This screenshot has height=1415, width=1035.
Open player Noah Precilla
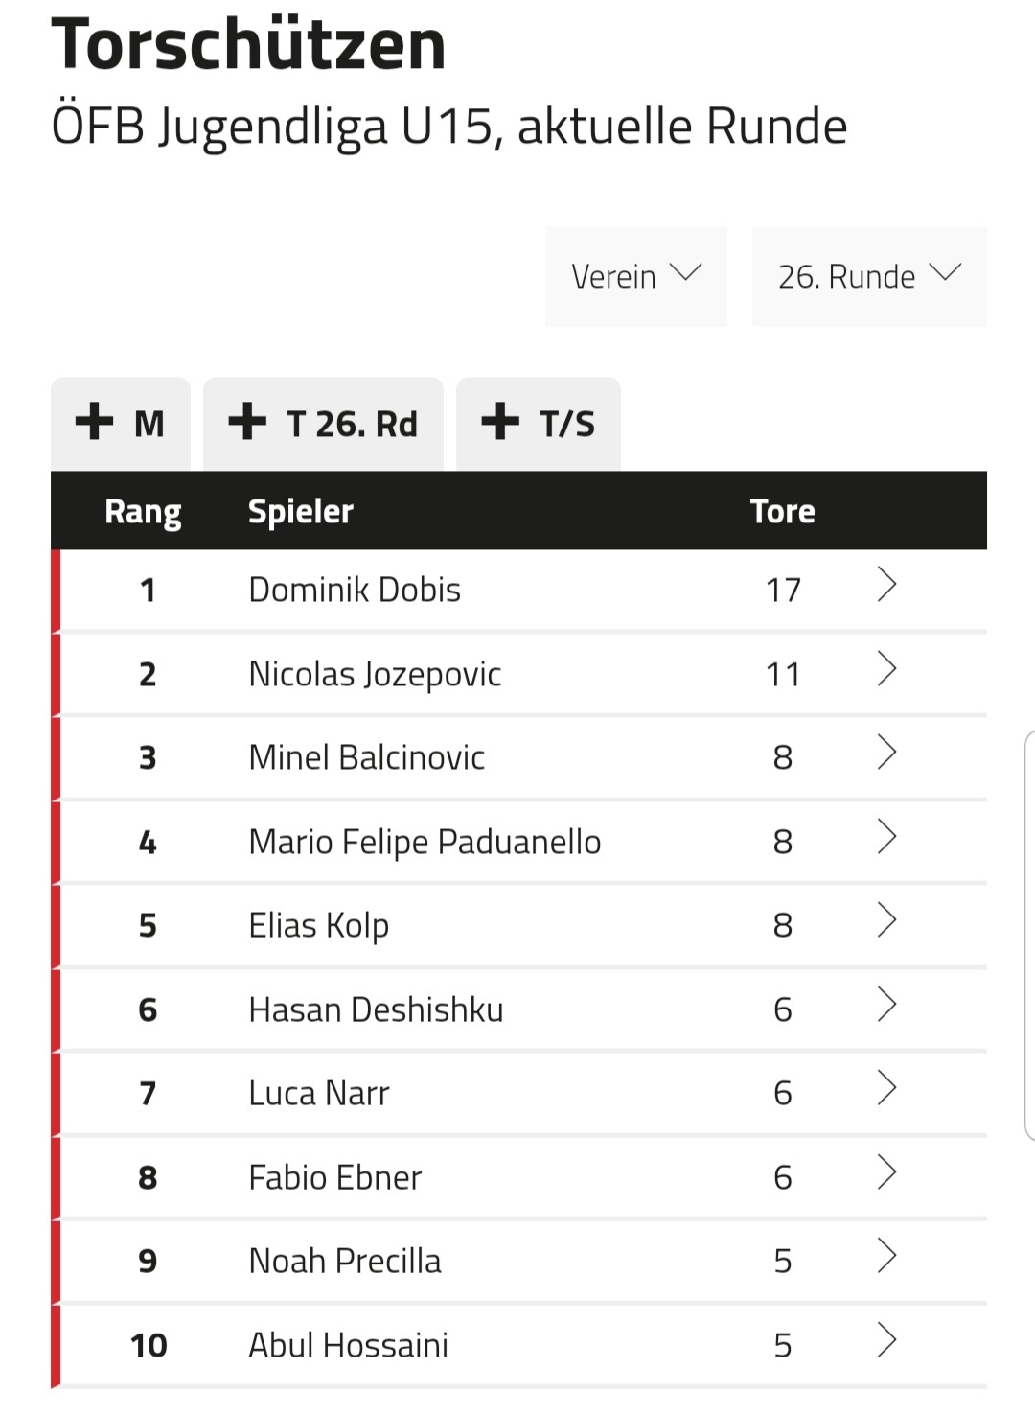pos(345,1261)
